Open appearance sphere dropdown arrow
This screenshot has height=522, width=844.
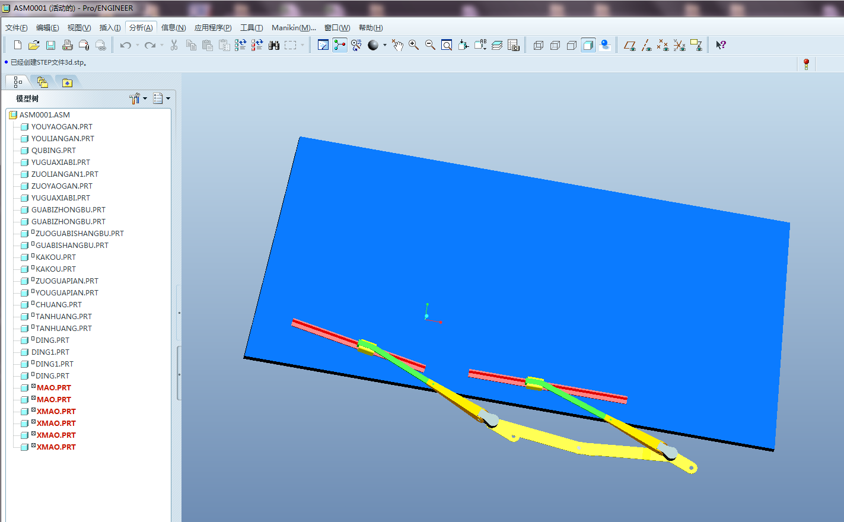pos(385,45)
